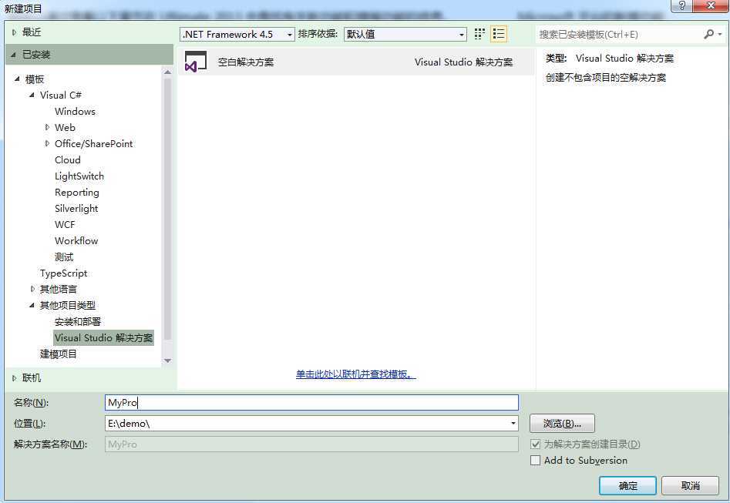The image size is (730, 503).
Task: Switch to medium icons view
Action: click(x=479, y=34)
